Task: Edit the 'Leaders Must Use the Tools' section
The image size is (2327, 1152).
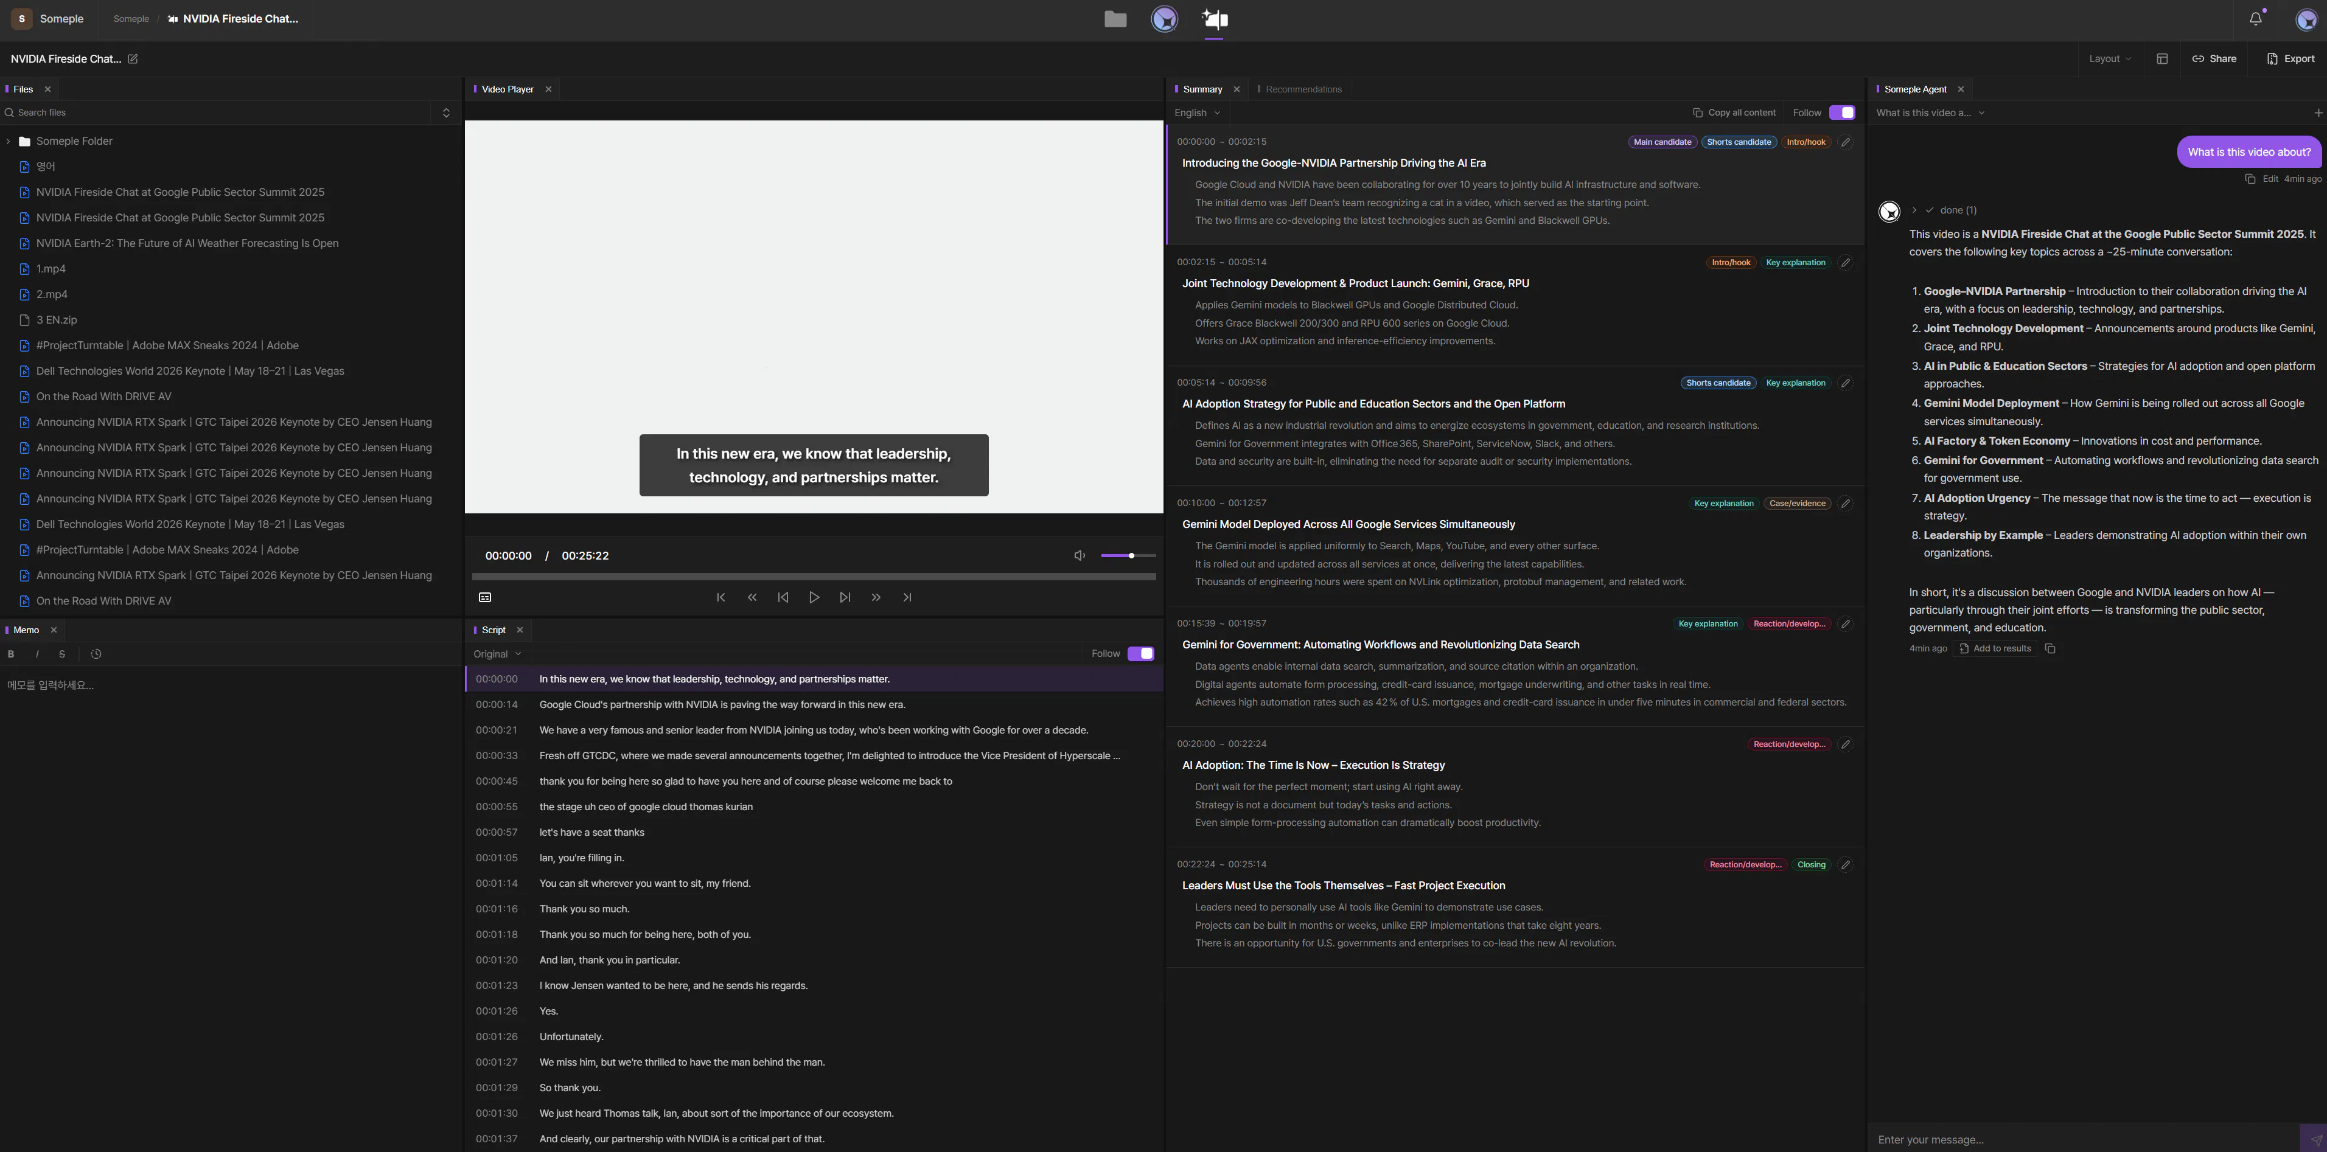Action: click(1846, 865)
